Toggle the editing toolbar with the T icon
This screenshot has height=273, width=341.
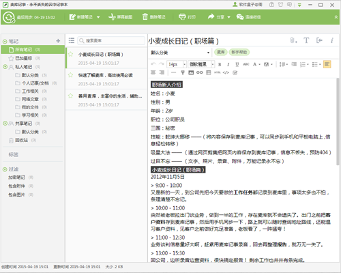pyautogui.click(x=306, y=40)
